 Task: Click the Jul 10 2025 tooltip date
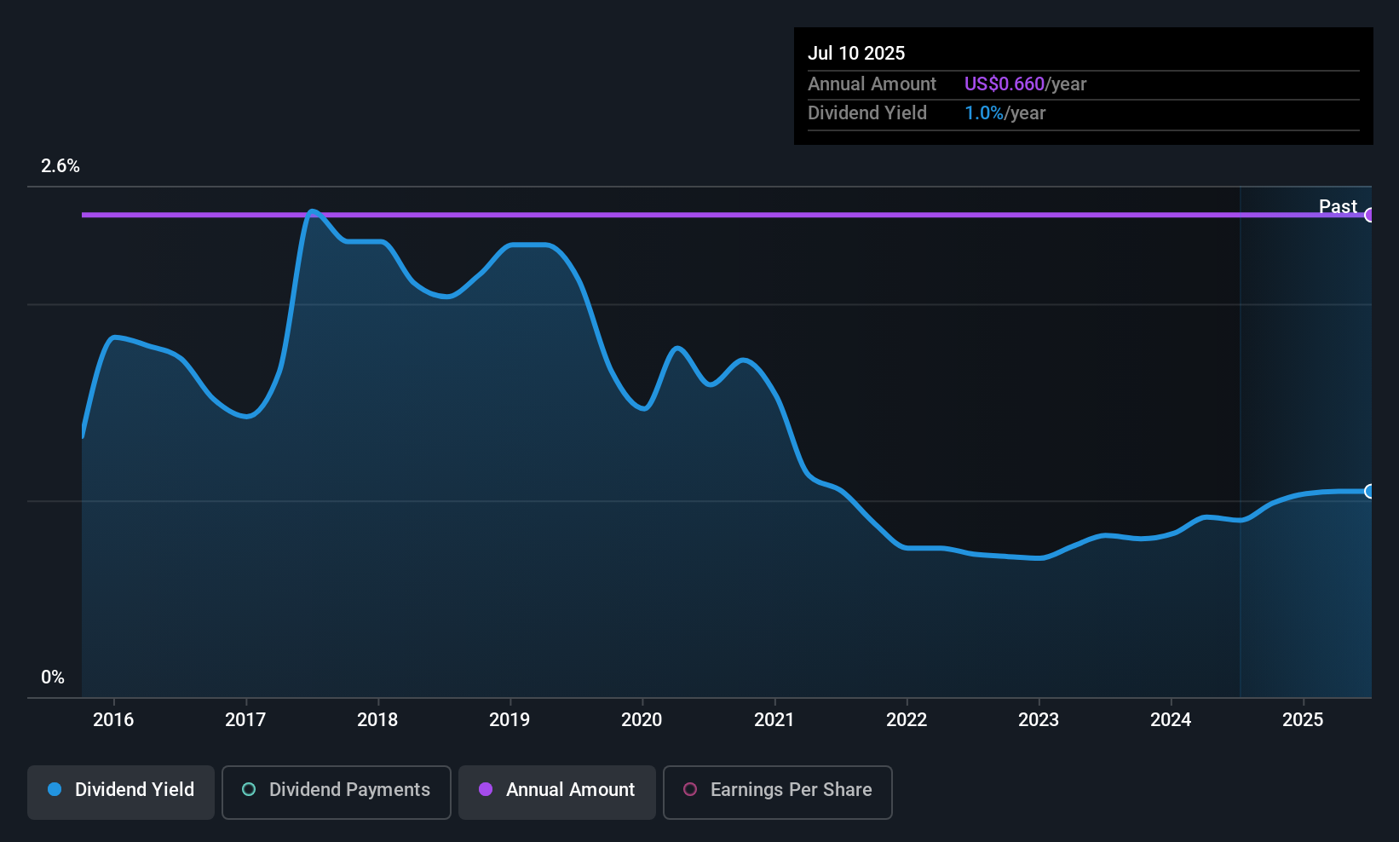[x=856, y=53]
